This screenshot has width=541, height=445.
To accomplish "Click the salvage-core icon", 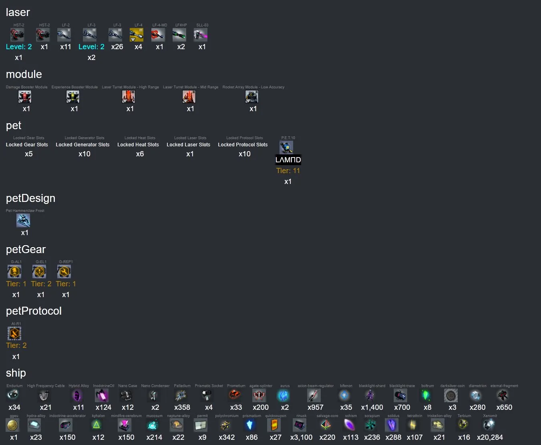I will (326, 425).
